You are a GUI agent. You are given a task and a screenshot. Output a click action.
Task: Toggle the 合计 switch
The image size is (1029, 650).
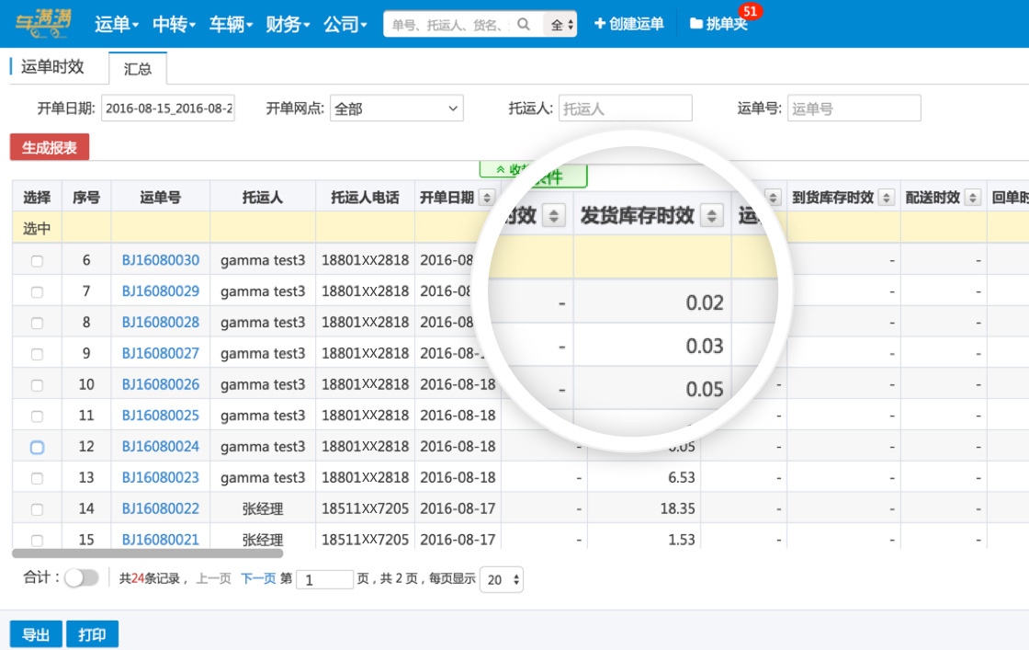click(x=81, y=577)
